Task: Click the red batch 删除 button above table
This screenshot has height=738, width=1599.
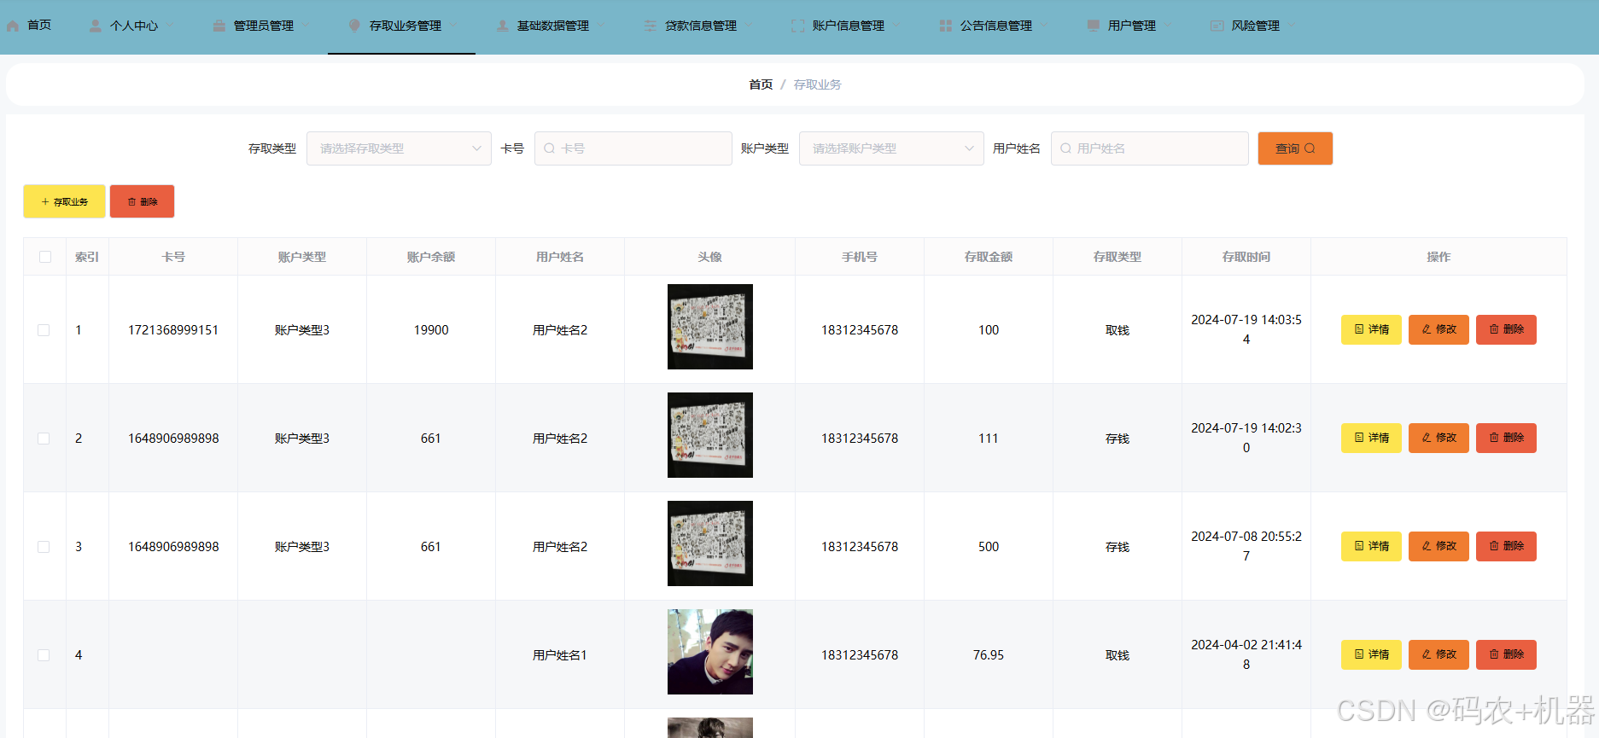Action: pyautogui.click(x=142, y=201)
